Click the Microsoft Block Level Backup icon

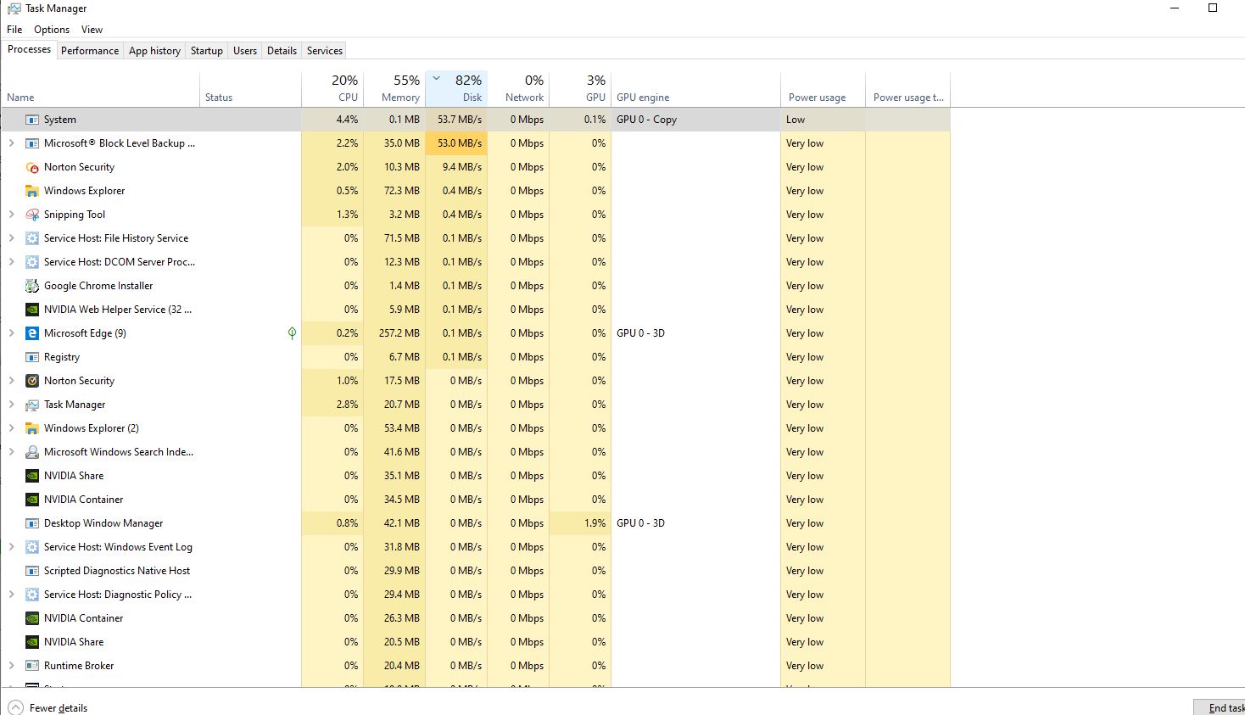tap(32, 143)
